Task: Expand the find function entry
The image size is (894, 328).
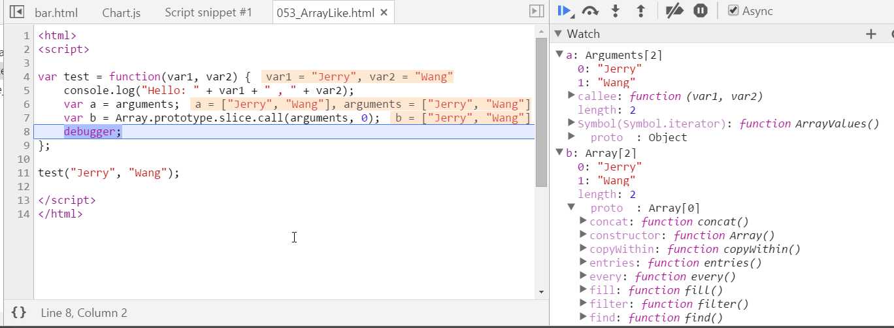Action: (x=584, y=318)
